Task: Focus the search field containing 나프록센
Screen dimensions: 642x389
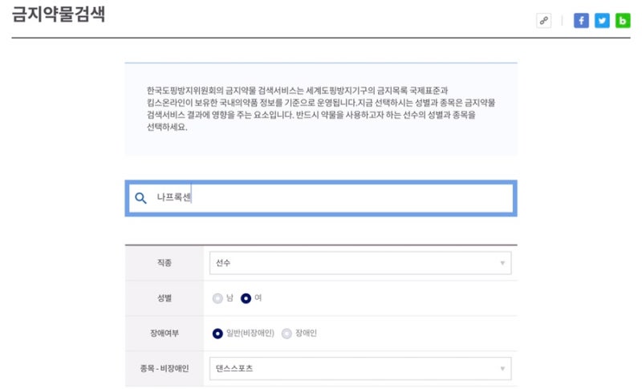Action: [337, 198]
